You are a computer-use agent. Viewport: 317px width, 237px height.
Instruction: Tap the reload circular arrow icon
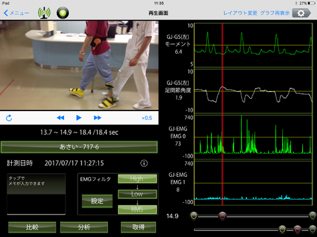(9, 118)
